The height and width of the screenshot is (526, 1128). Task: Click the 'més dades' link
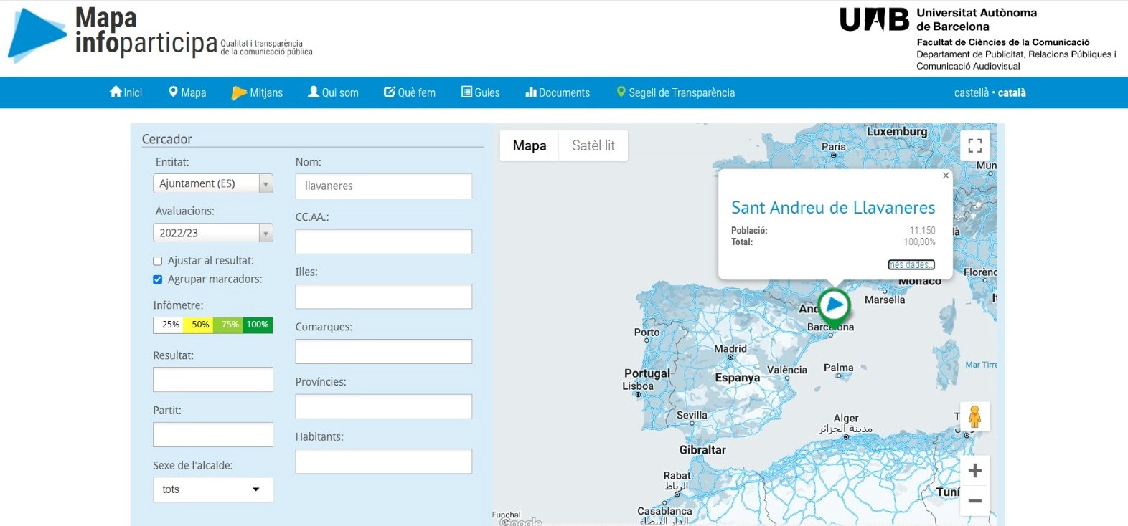click(x=911, y=264)
